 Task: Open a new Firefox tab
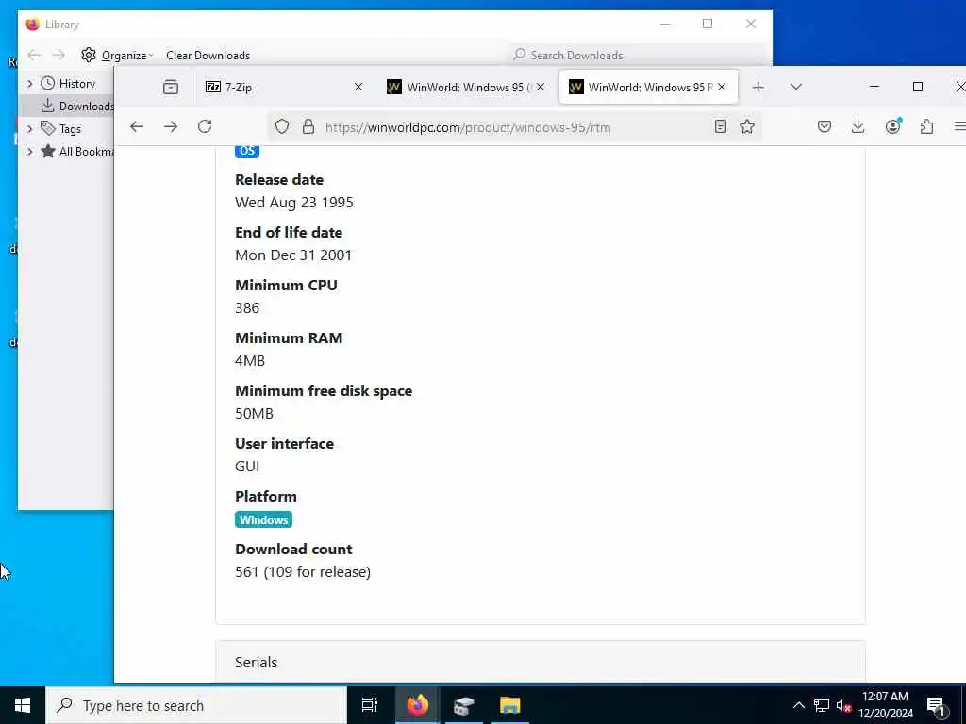click(x=758, y=88)
